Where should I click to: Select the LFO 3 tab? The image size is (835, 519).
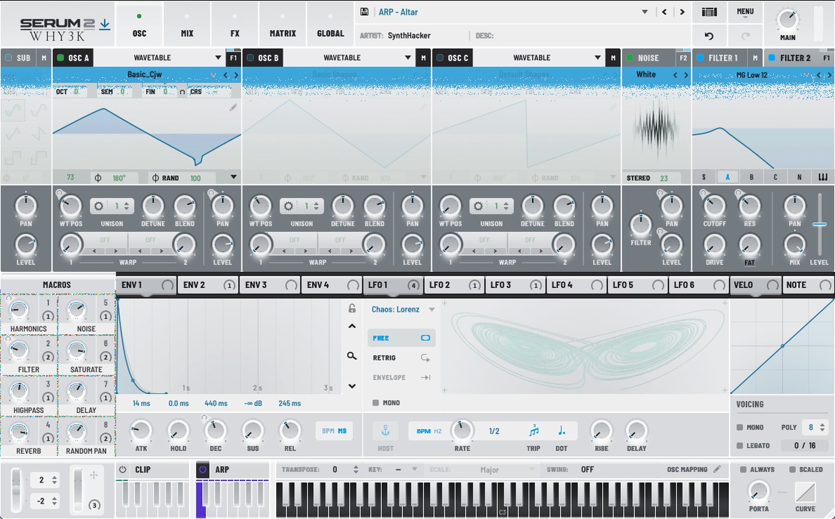pos(515,285)
